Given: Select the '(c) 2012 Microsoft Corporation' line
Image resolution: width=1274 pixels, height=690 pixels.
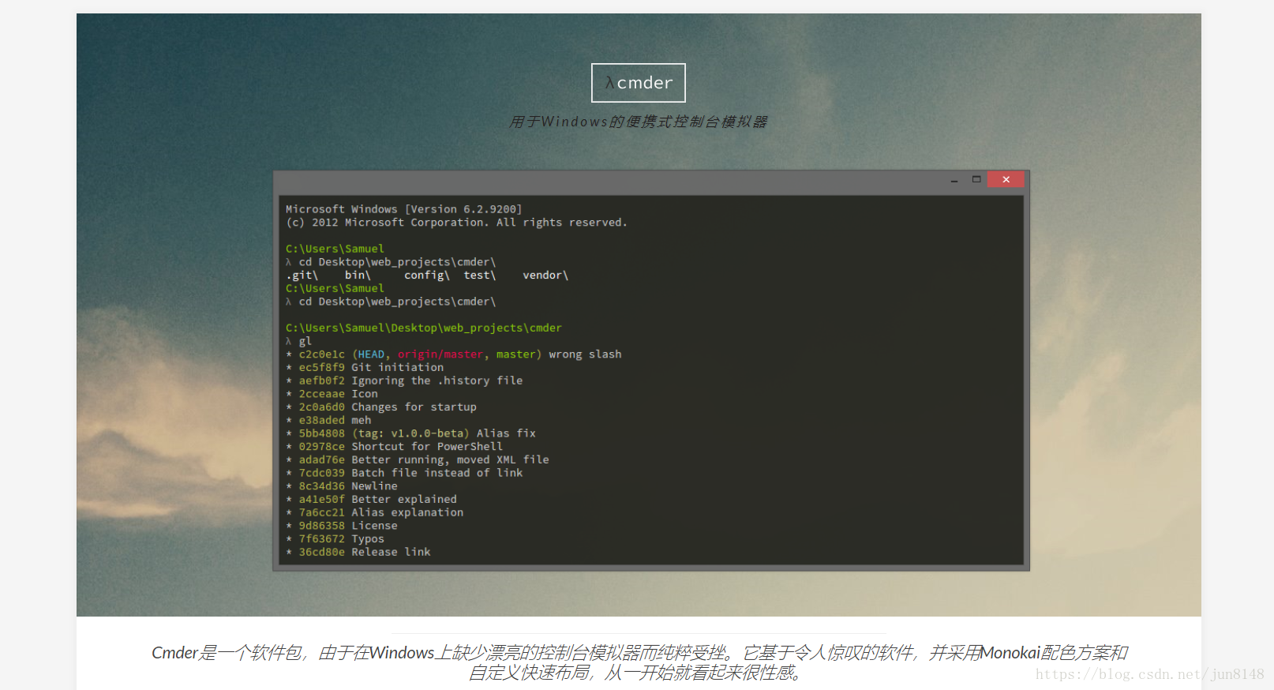Looking at the screenshot, I should pyautogui.click(x=456, y=223).
